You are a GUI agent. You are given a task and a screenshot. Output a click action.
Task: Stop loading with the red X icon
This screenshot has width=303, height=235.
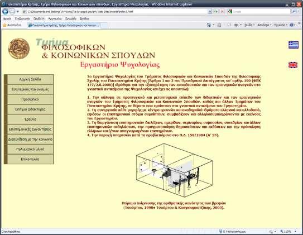pos(222,12)
